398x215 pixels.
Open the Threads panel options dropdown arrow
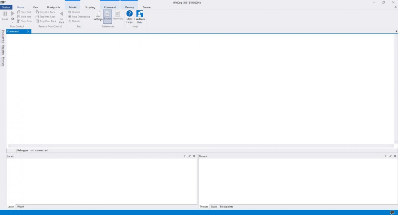coord(385,156)
